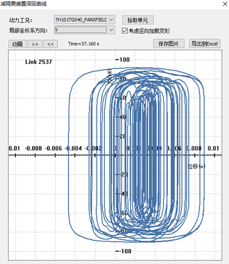Click the 0.01 tick label at right
Screen dimensions: 229x264
[x=213, y=149]
